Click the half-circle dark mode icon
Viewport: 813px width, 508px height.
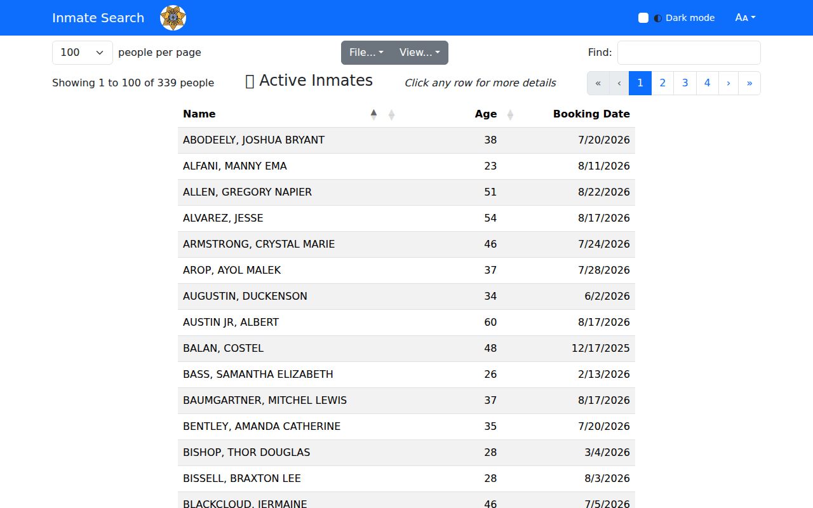[x=657, y=18]
